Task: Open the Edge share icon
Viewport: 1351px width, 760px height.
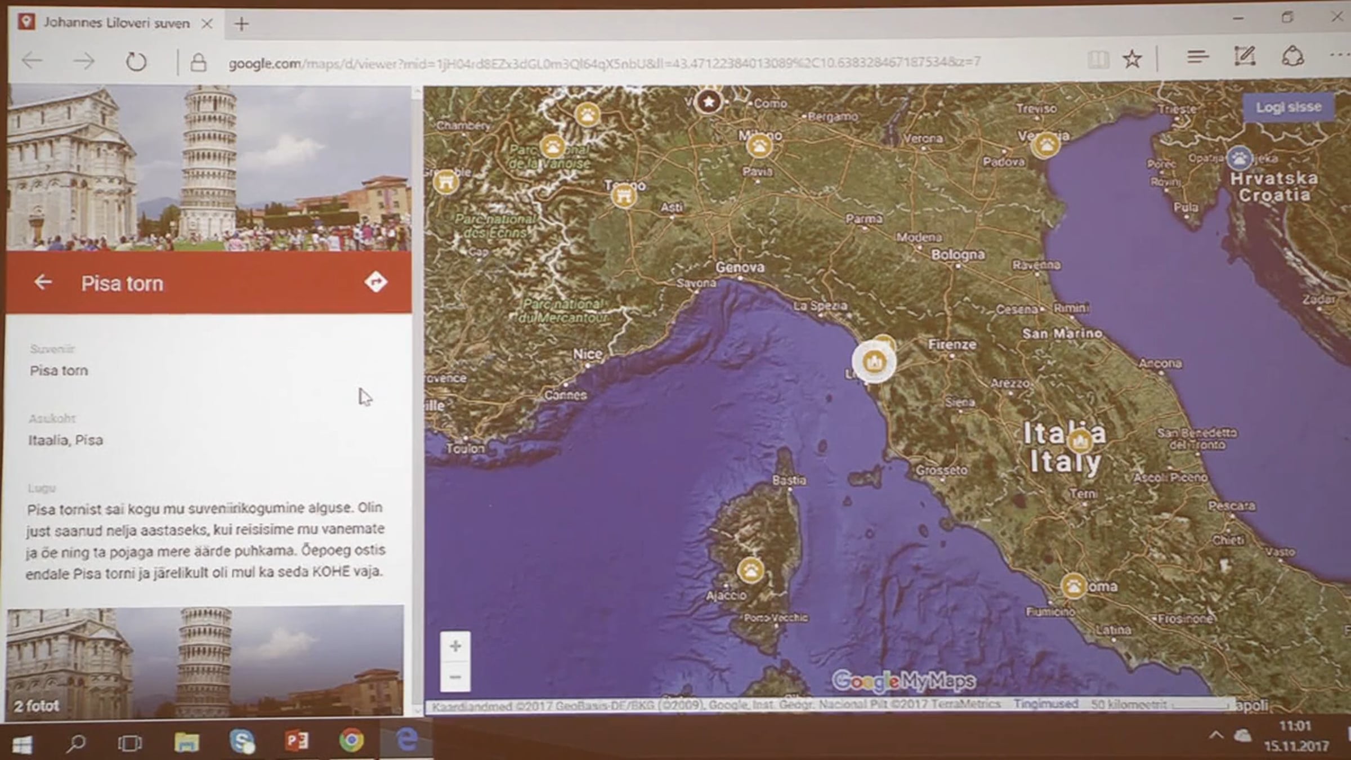Action: click(1292, 56)
